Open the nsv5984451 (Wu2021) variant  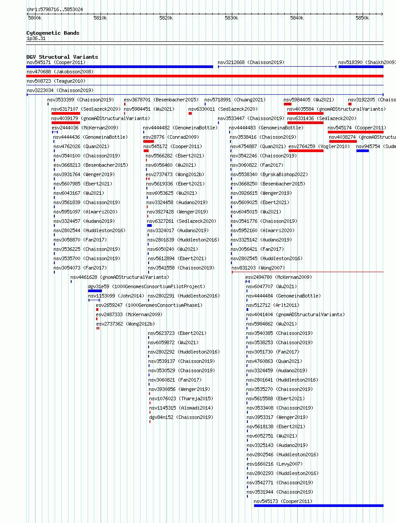coord(149,109)
